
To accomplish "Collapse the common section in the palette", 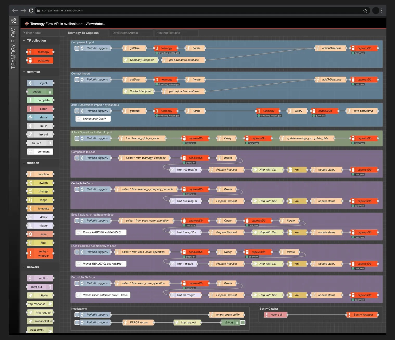I will 24,72.
